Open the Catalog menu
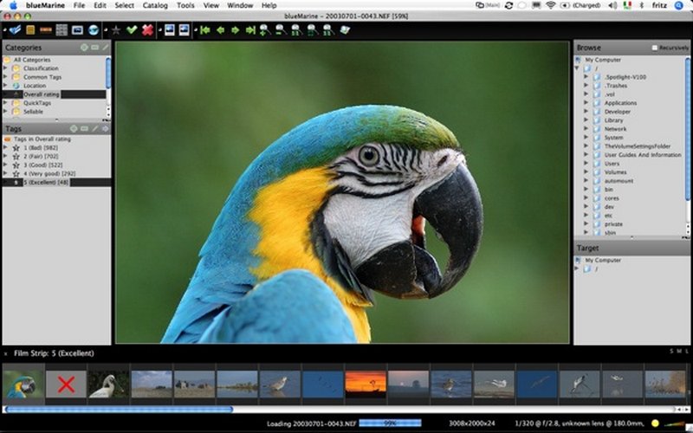Screen dimensions: 693x433 pyautogui.click(x=155, y=5)
